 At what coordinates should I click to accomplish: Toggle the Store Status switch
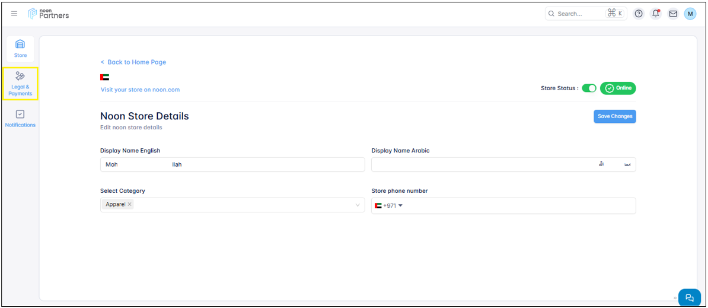[589, 88]
